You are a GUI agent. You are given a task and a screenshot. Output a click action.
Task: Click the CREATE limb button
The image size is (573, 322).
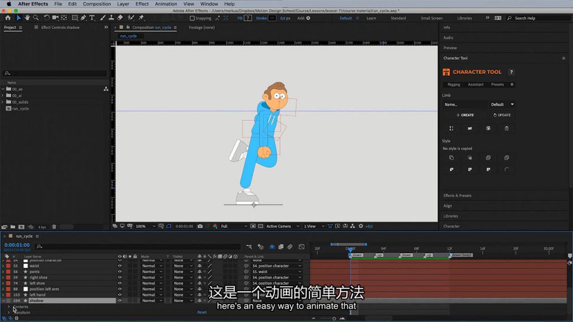click(x=465, y=115)
